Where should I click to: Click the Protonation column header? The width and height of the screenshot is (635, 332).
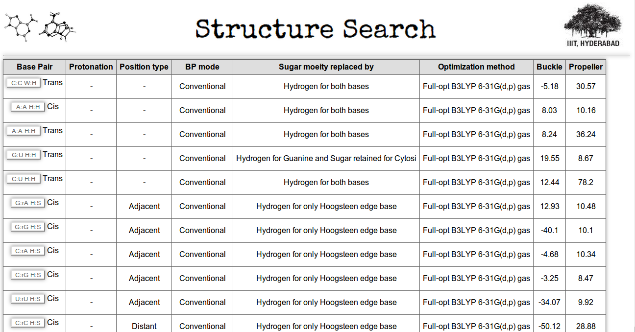(x=91, y=67)
